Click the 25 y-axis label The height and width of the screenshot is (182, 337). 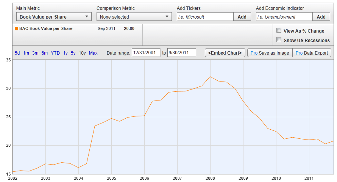point(8,117)
